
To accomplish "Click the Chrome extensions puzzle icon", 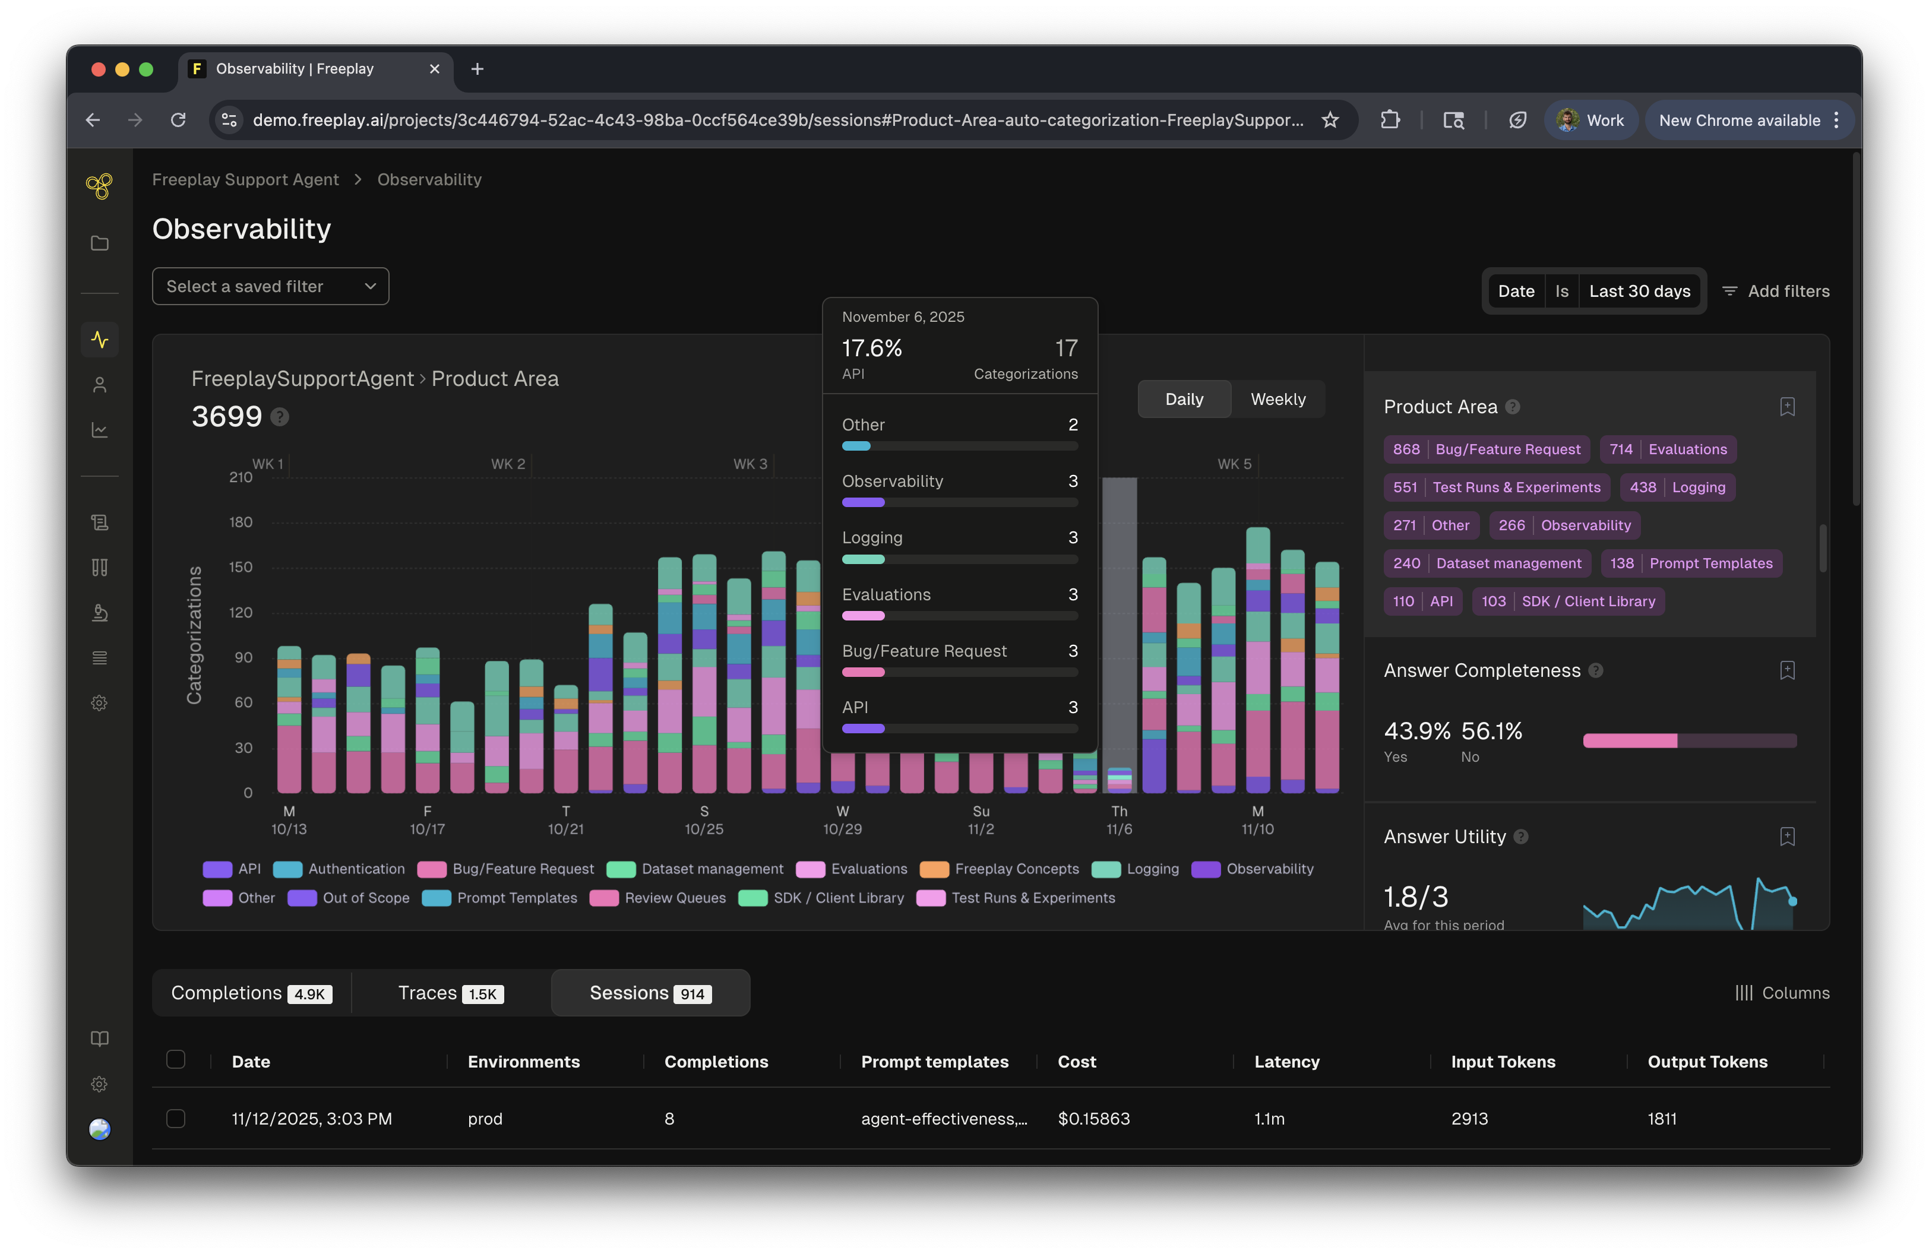I will (1390, 120).
